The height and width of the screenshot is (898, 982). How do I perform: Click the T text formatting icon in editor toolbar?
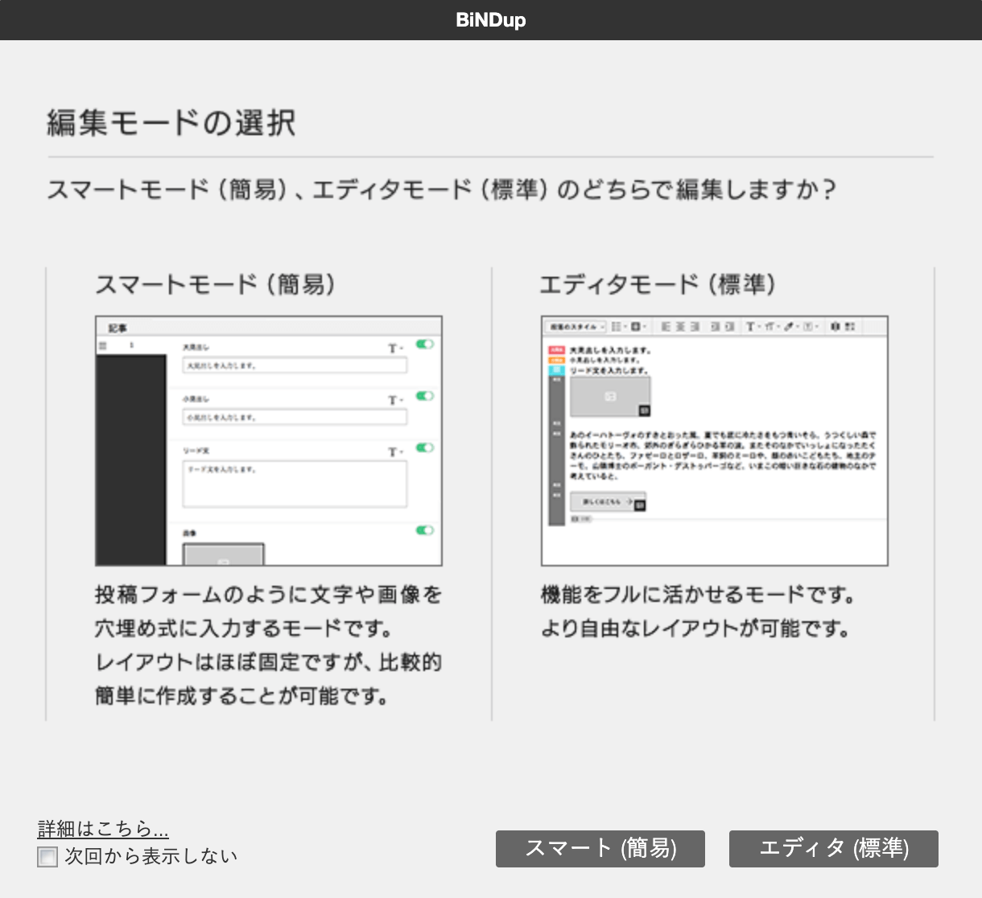[751, 327]
